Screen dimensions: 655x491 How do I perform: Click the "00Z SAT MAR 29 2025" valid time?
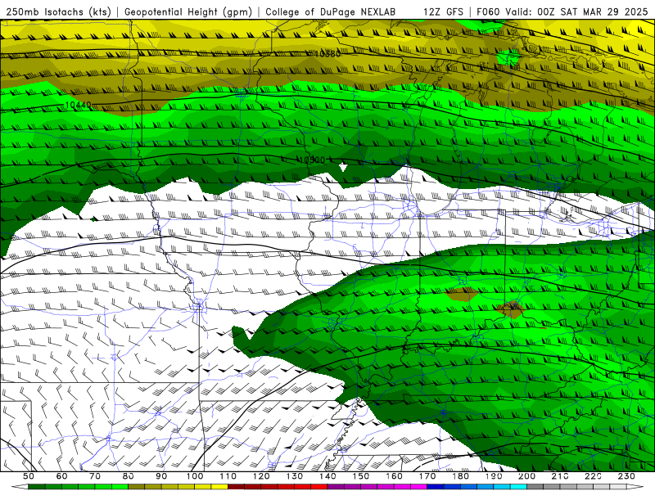(592, 11)
